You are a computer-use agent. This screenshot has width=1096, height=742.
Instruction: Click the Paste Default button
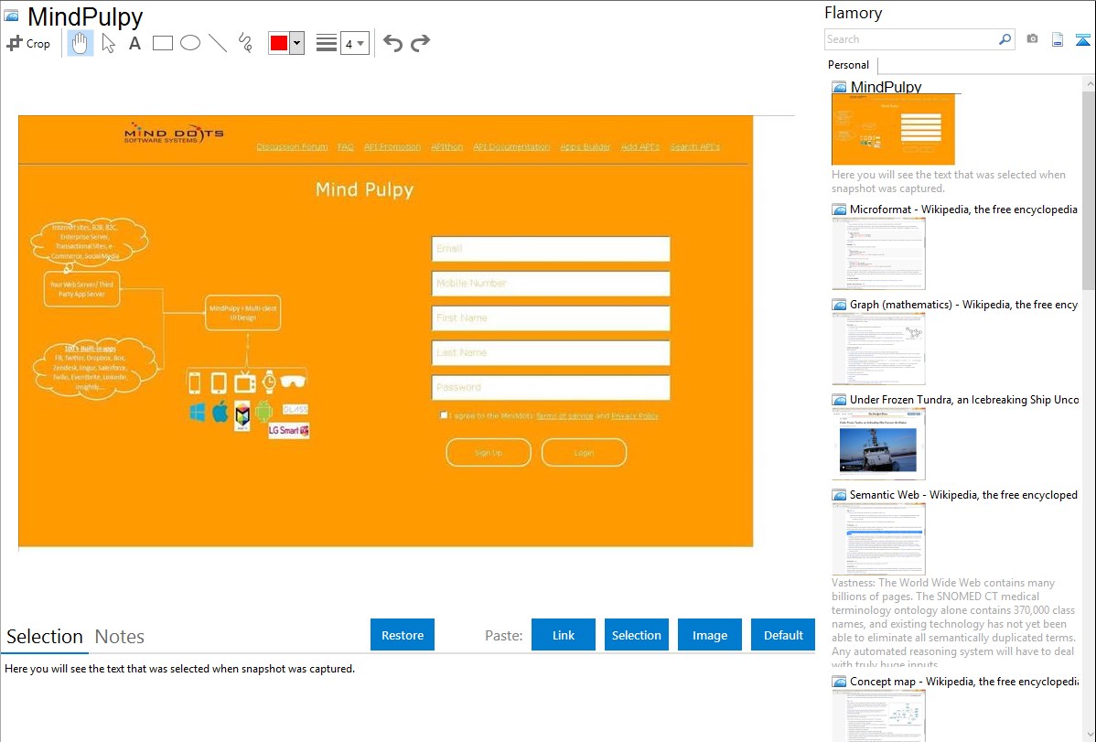coord(783,635)
